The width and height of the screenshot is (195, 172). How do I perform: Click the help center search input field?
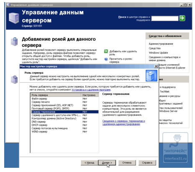(x=165, y=18)
